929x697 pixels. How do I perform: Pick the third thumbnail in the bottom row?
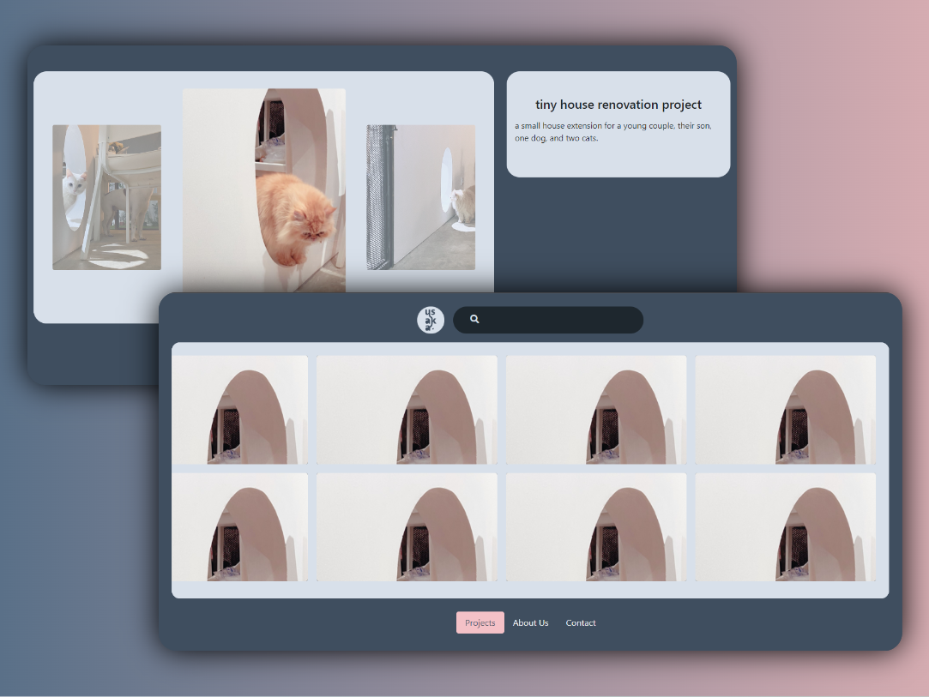[596, 527]
